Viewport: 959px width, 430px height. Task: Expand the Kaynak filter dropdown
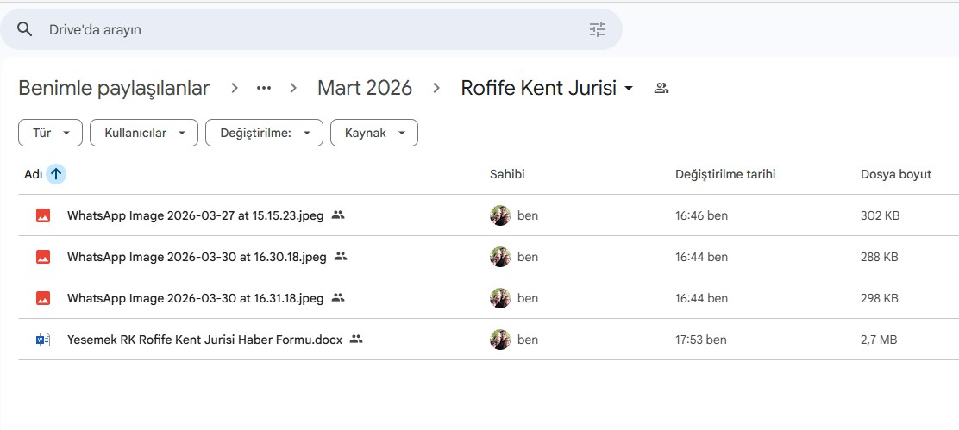[x=374, y=133]
